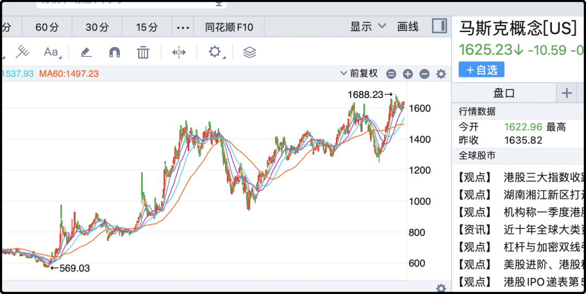Toggle 画线 drawing mode
Image resolution: width=586 pixels, height=294 pixels.
pyautogui.click(x=407, y=27)
